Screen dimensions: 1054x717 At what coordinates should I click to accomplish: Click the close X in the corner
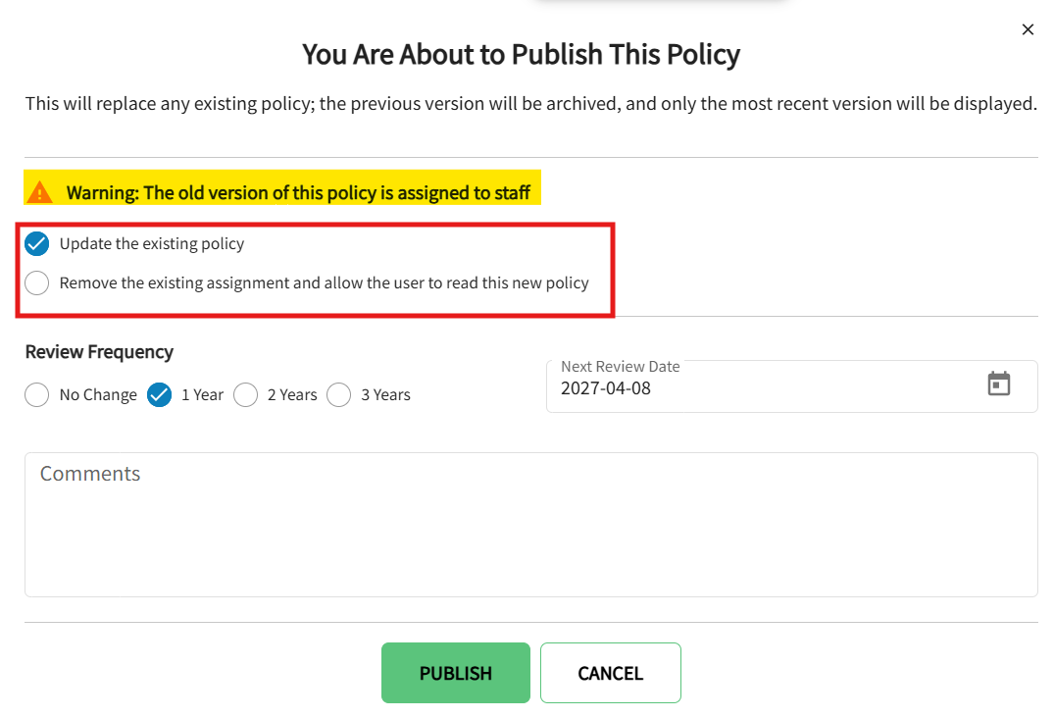1028,29
